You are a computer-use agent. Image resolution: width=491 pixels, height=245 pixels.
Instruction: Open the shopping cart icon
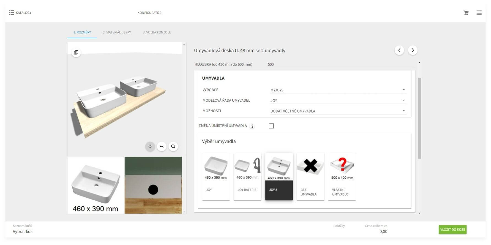tap(466, 13)
